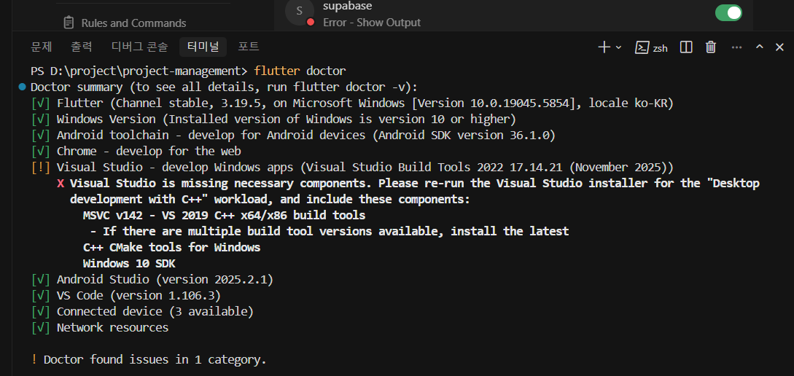Click the blue command decoration dot
The width and height of the screenshot is (794, 376).
23,87
